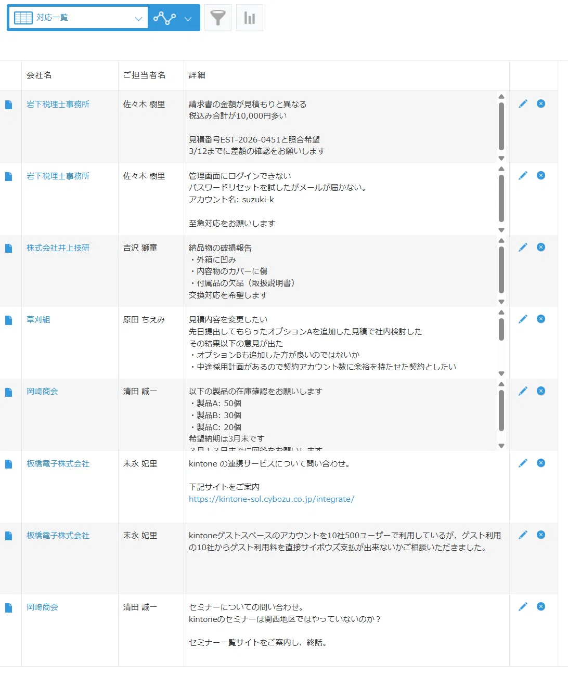Screen dimensions: 568x675
Task: Edit the セミナーについての問い合わせ record
Action: [523, 606]
